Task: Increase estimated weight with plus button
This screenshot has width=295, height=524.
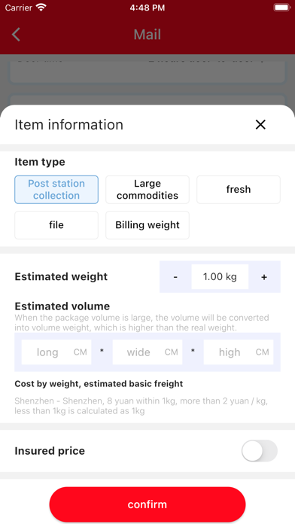Action: coord(264,277)
